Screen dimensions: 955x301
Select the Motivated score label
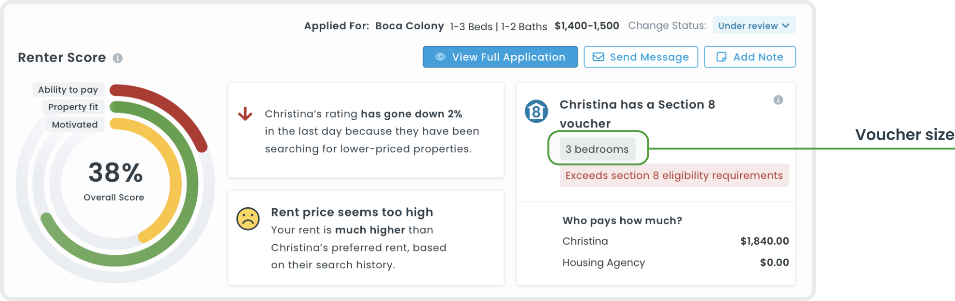click(x=75, y=125)
